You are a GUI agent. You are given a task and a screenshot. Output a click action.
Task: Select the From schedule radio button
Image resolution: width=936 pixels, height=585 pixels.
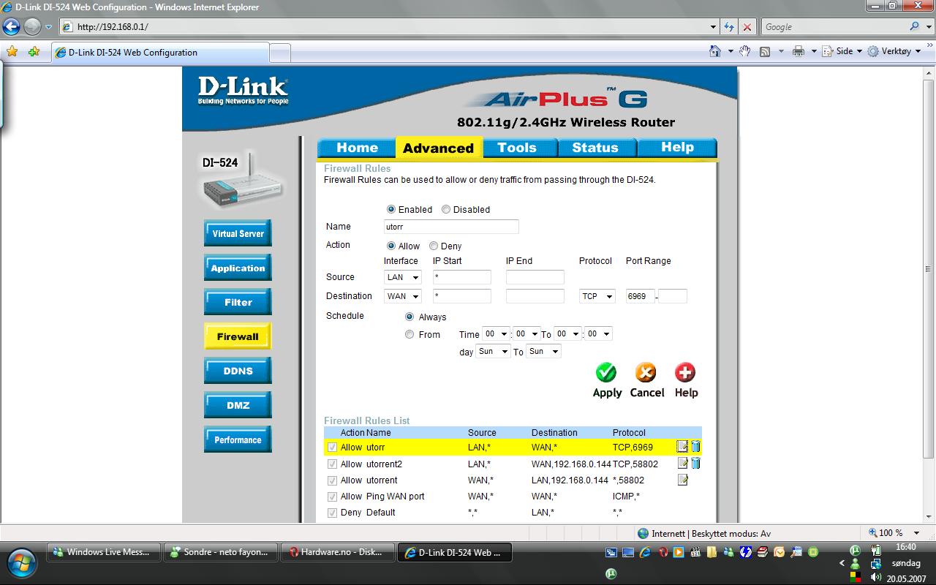point(409,334)
